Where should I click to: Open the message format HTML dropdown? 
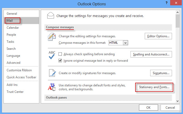click(125, 43)
